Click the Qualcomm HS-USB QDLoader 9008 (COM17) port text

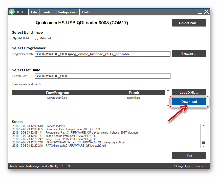[x=82, y=23]
